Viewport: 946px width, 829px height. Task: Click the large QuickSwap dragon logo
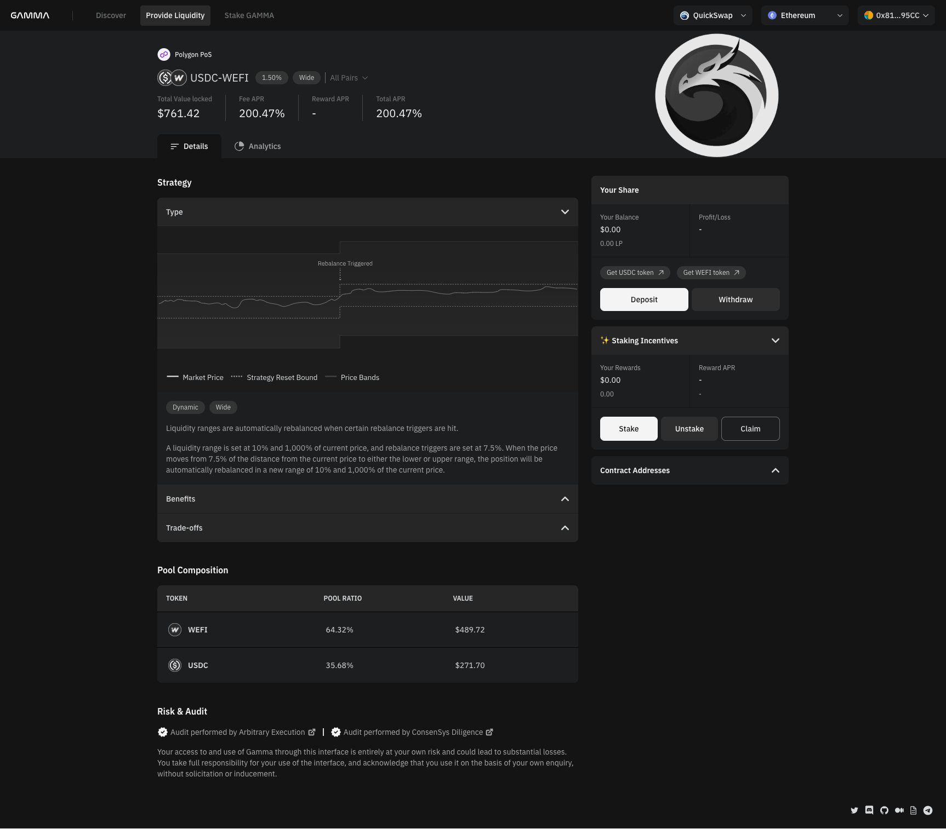717,95
